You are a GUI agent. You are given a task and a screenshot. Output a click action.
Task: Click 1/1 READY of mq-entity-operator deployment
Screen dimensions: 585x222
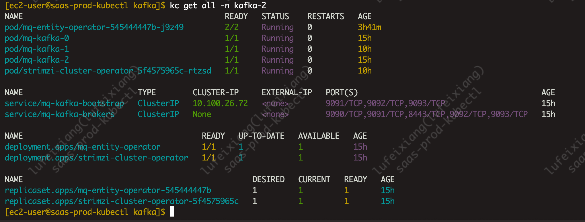coord(209,147)
